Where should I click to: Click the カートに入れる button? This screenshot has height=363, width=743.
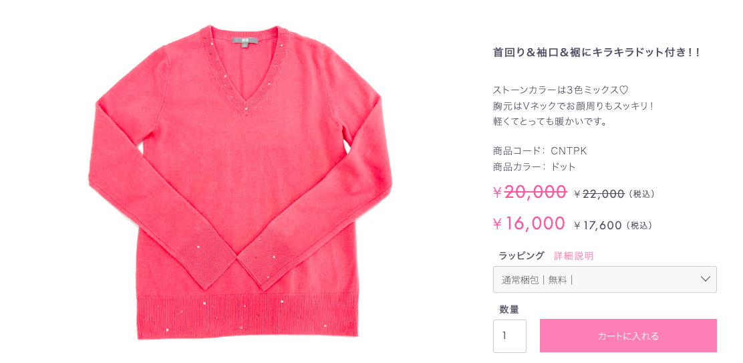click(628, 336)
